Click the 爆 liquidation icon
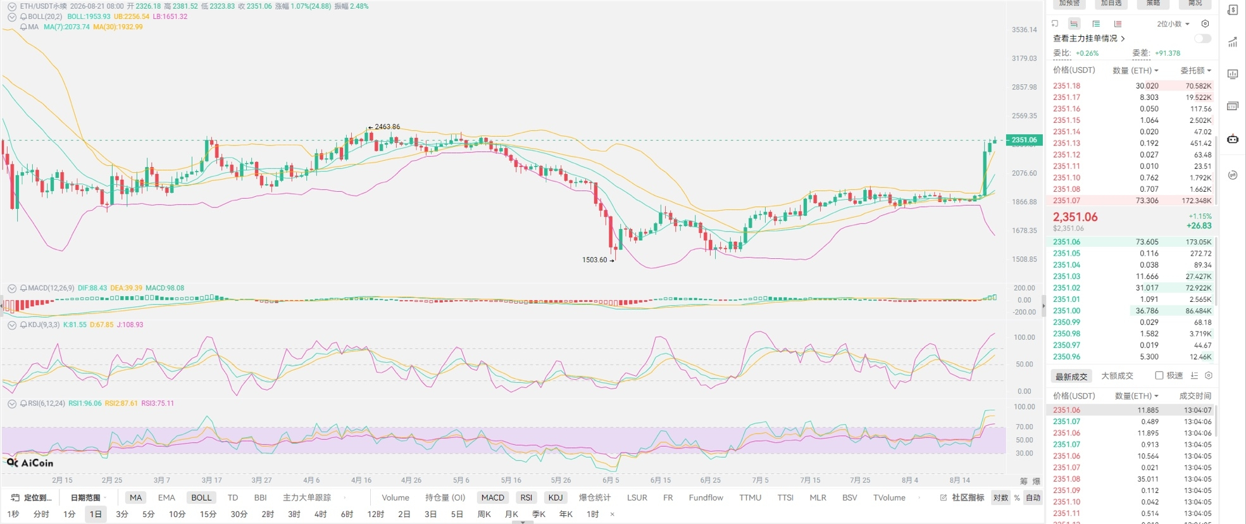1246x524 pixels. [x=1037, y=481]
